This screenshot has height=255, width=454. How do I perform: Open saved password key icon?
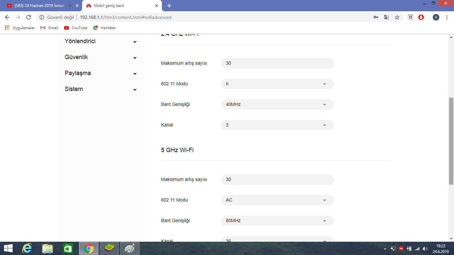pos(376,17)
